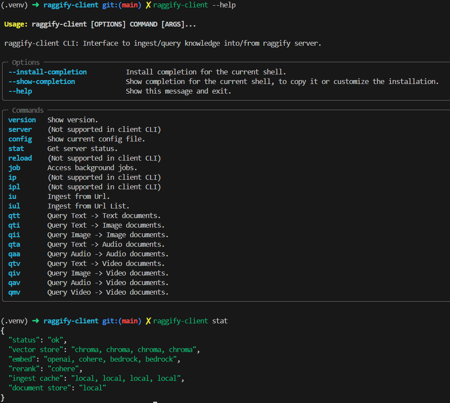450x403 pixels.
Task: Click 'Get server status.' description
Action: [82, 149]
